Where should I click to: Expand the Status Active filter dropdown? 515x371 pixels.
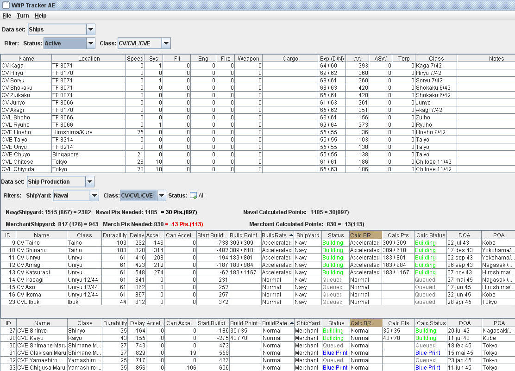tap(91, 43)
